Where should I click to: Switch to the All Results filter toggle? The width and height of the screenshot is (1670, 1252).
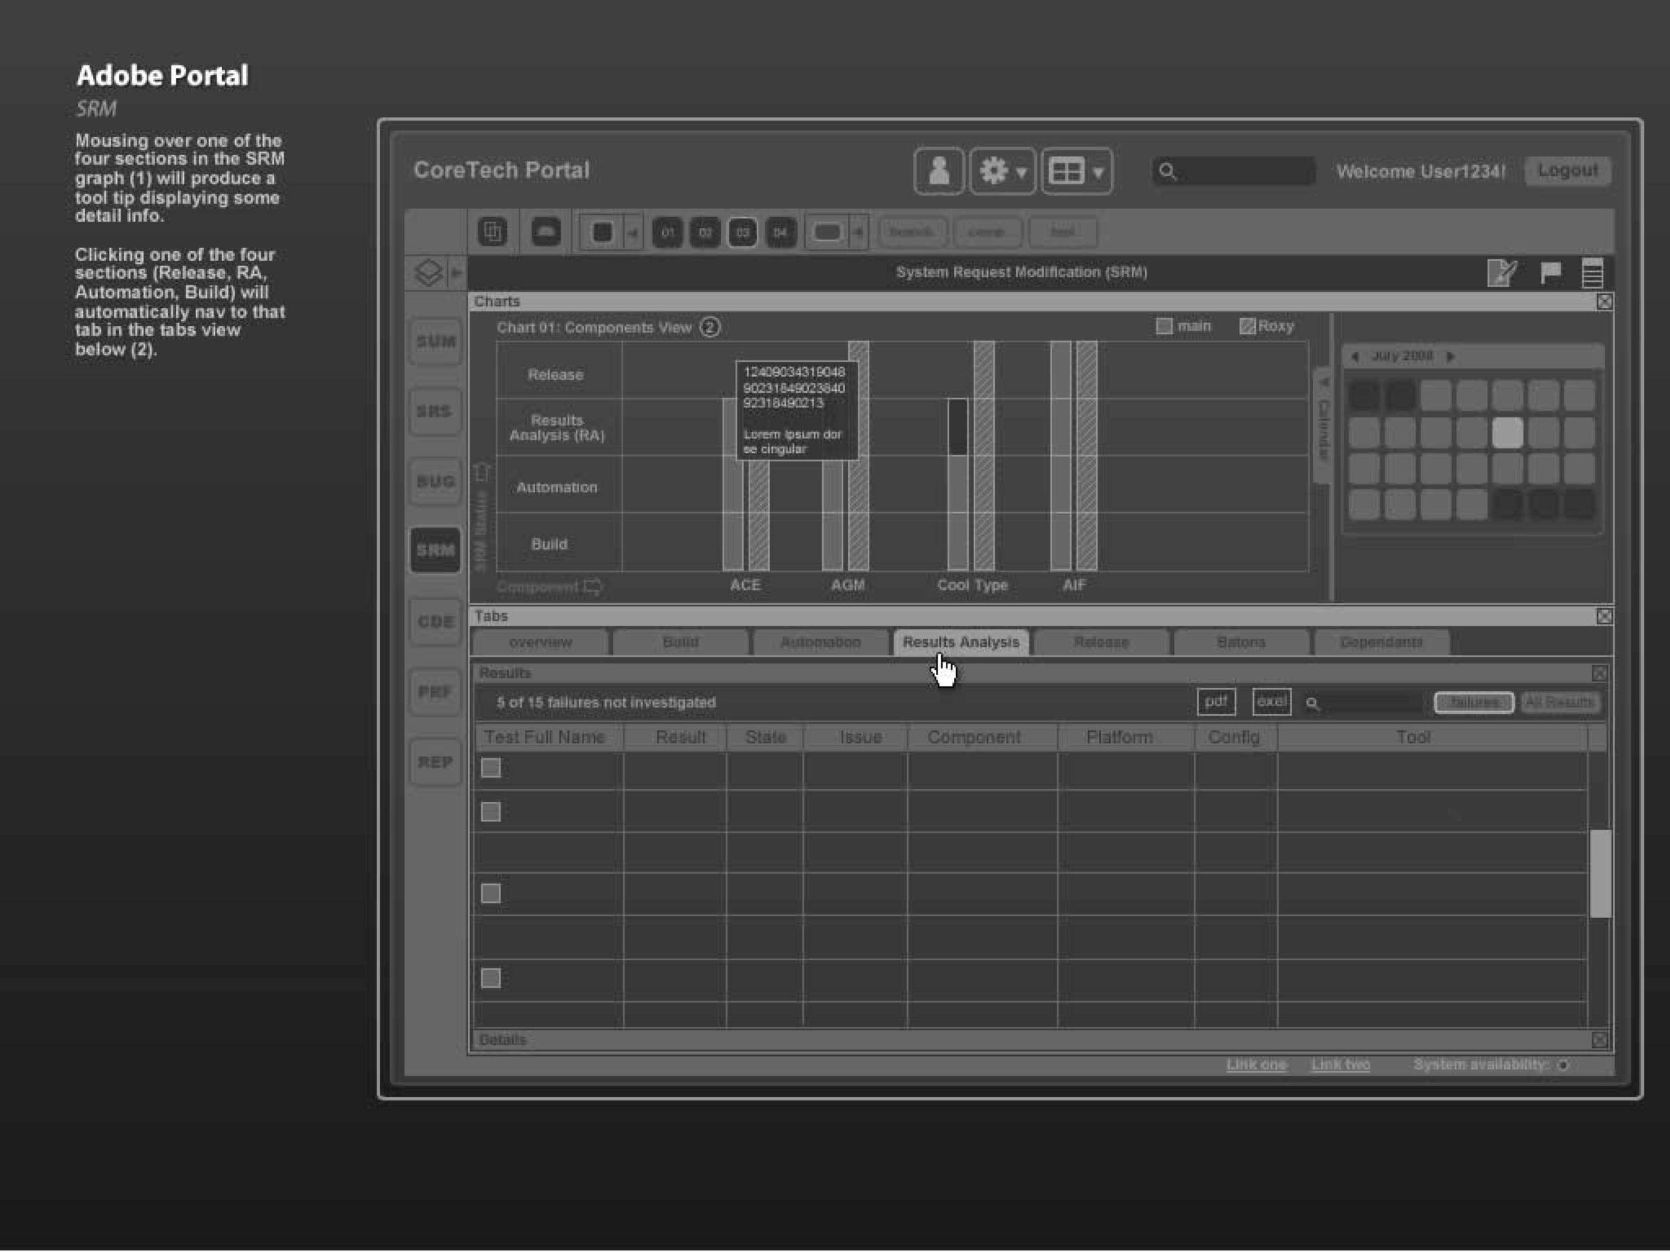[1559, 702]
